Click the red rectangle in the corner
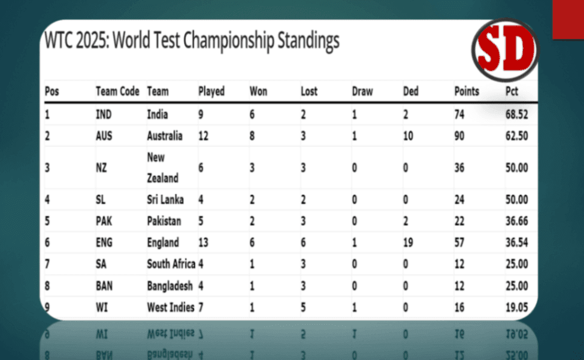The width and height of the screenshot is (584, 360). (x=568, y=19)
